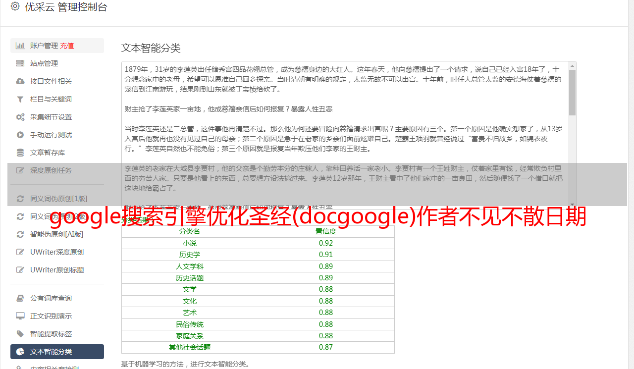Click the 0.88 value in 民俗传统 row
Screen dimensions: 634x369
pos(326,324)
